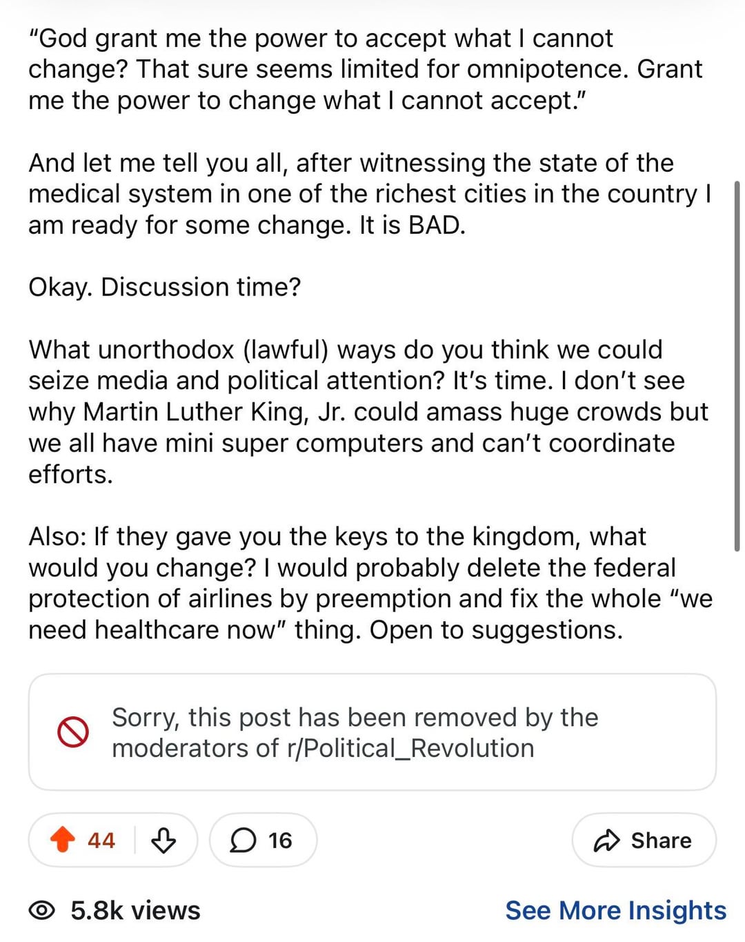Click the "Okay. Discussion time?" line
The height and width of the screenshot is (942, 745).
click(165, 287)
